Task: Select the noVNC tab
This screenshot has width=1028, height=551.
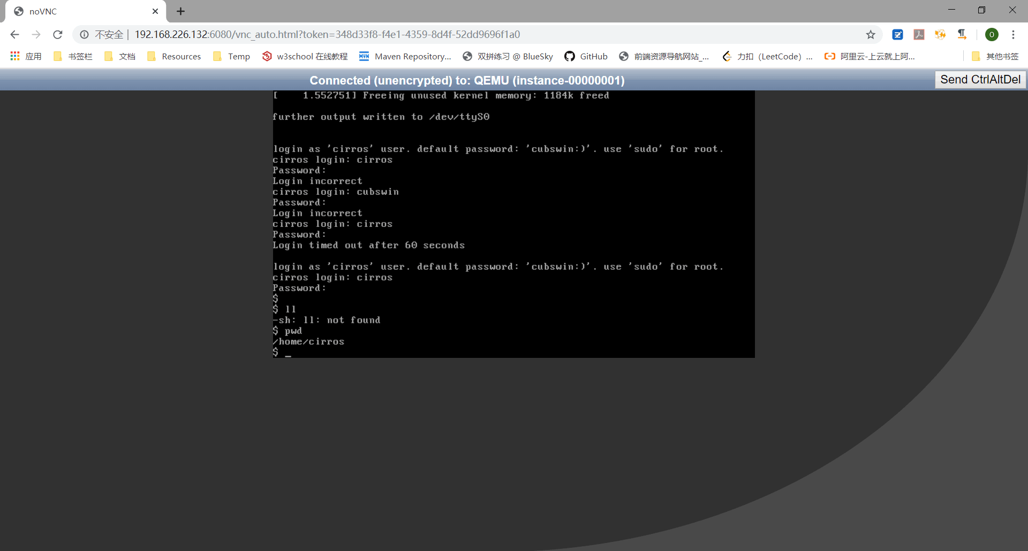Action: (x=86, y=11)
